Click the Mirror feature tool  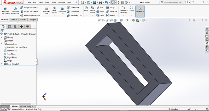[111, 16]
